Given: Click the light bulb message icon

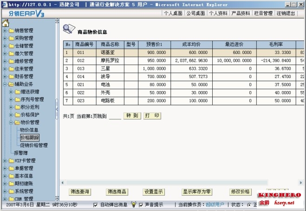Looking at the screenshot, I should (134, 204).
